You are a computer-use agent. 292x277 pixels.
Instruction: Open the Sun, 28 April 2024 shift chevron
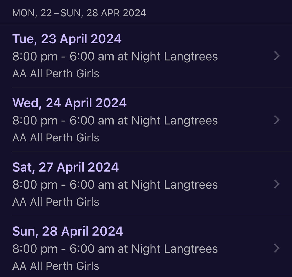coord(277,248)
